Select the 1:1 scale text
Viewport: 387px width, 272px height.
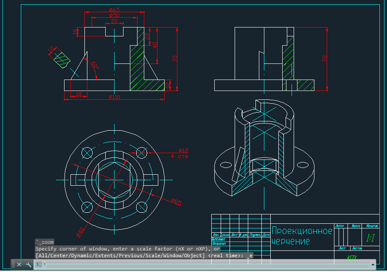(370, 238)
